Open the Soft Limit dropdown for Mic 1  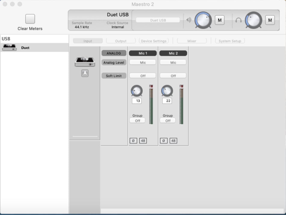[142, 75]
